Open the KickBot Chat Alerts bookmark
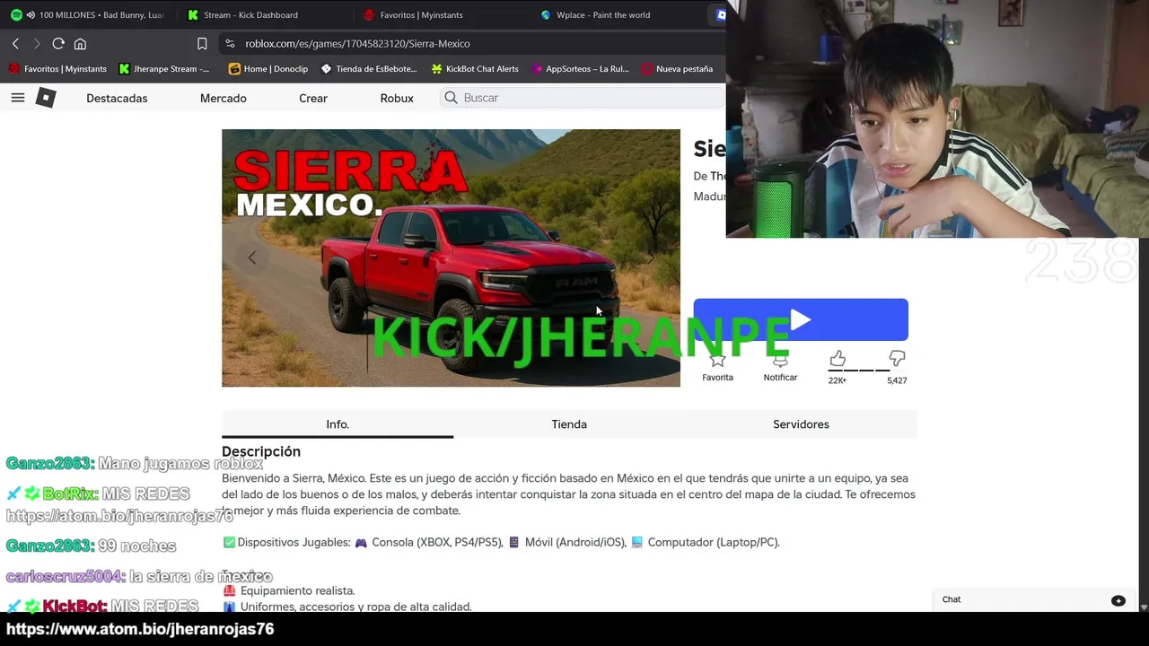 475,68
